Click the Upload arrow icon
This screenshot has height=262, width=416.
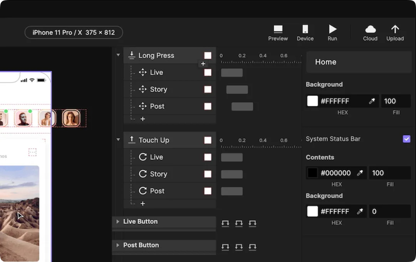click(395, 29)
